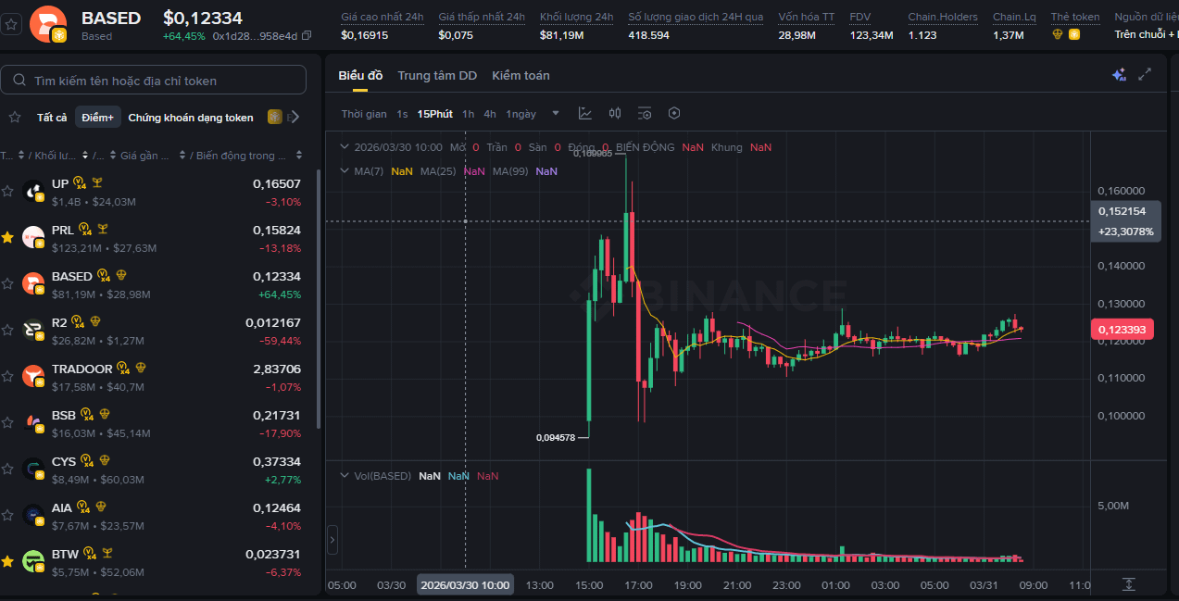This screenshot has width=1179, height=601.
Task: Open the indicators settings icon
Action: click(645, 113)
